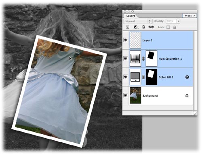Click the Color Fill 1 gray swatch thumbnail
202x154 pixels.
tap(135, 77)
